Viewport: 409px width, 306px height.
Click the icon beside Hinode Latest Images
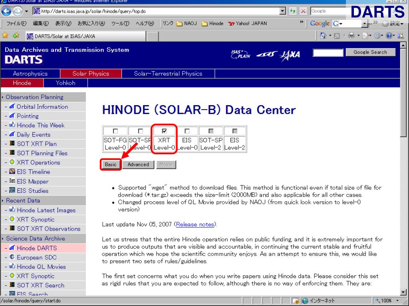pyautogui.click(x=12, y=210)
